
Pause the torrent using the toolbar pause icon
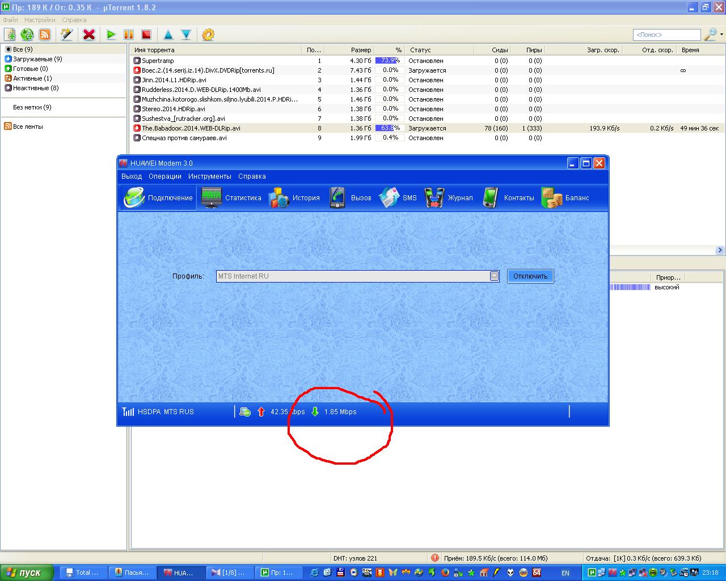pos(129,35)
